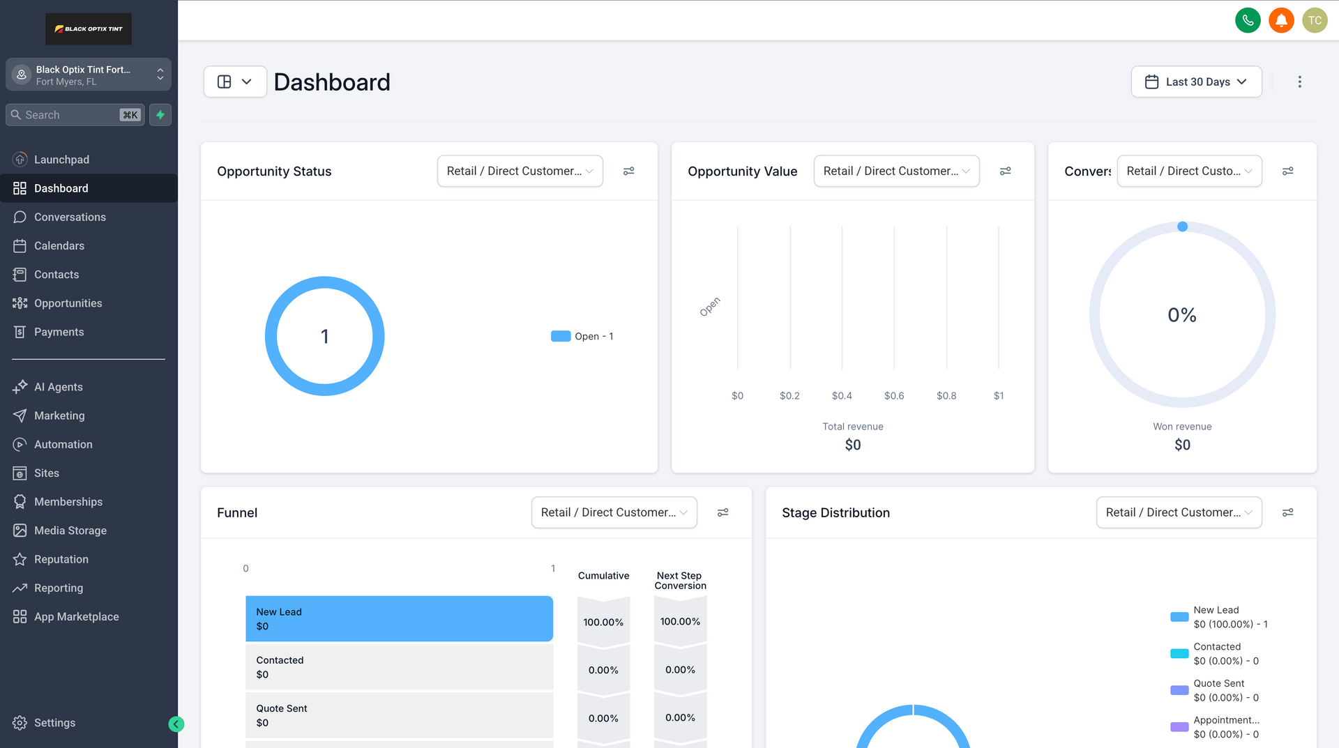
Task: Click the Marketing paper plane icon
Action: [20, 415]
